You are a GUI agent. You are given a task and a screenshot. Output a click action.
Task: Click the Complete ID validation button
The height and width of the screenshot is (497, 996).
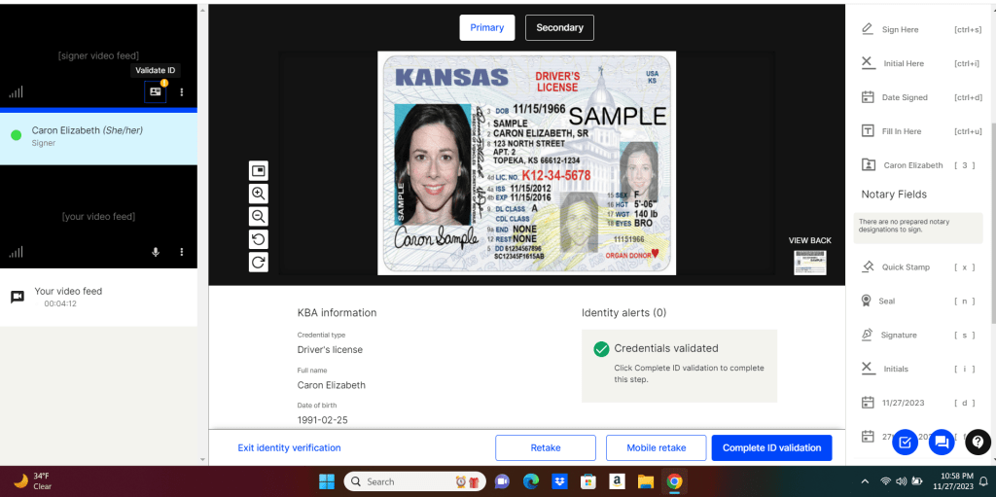click(x=771, y=447)
